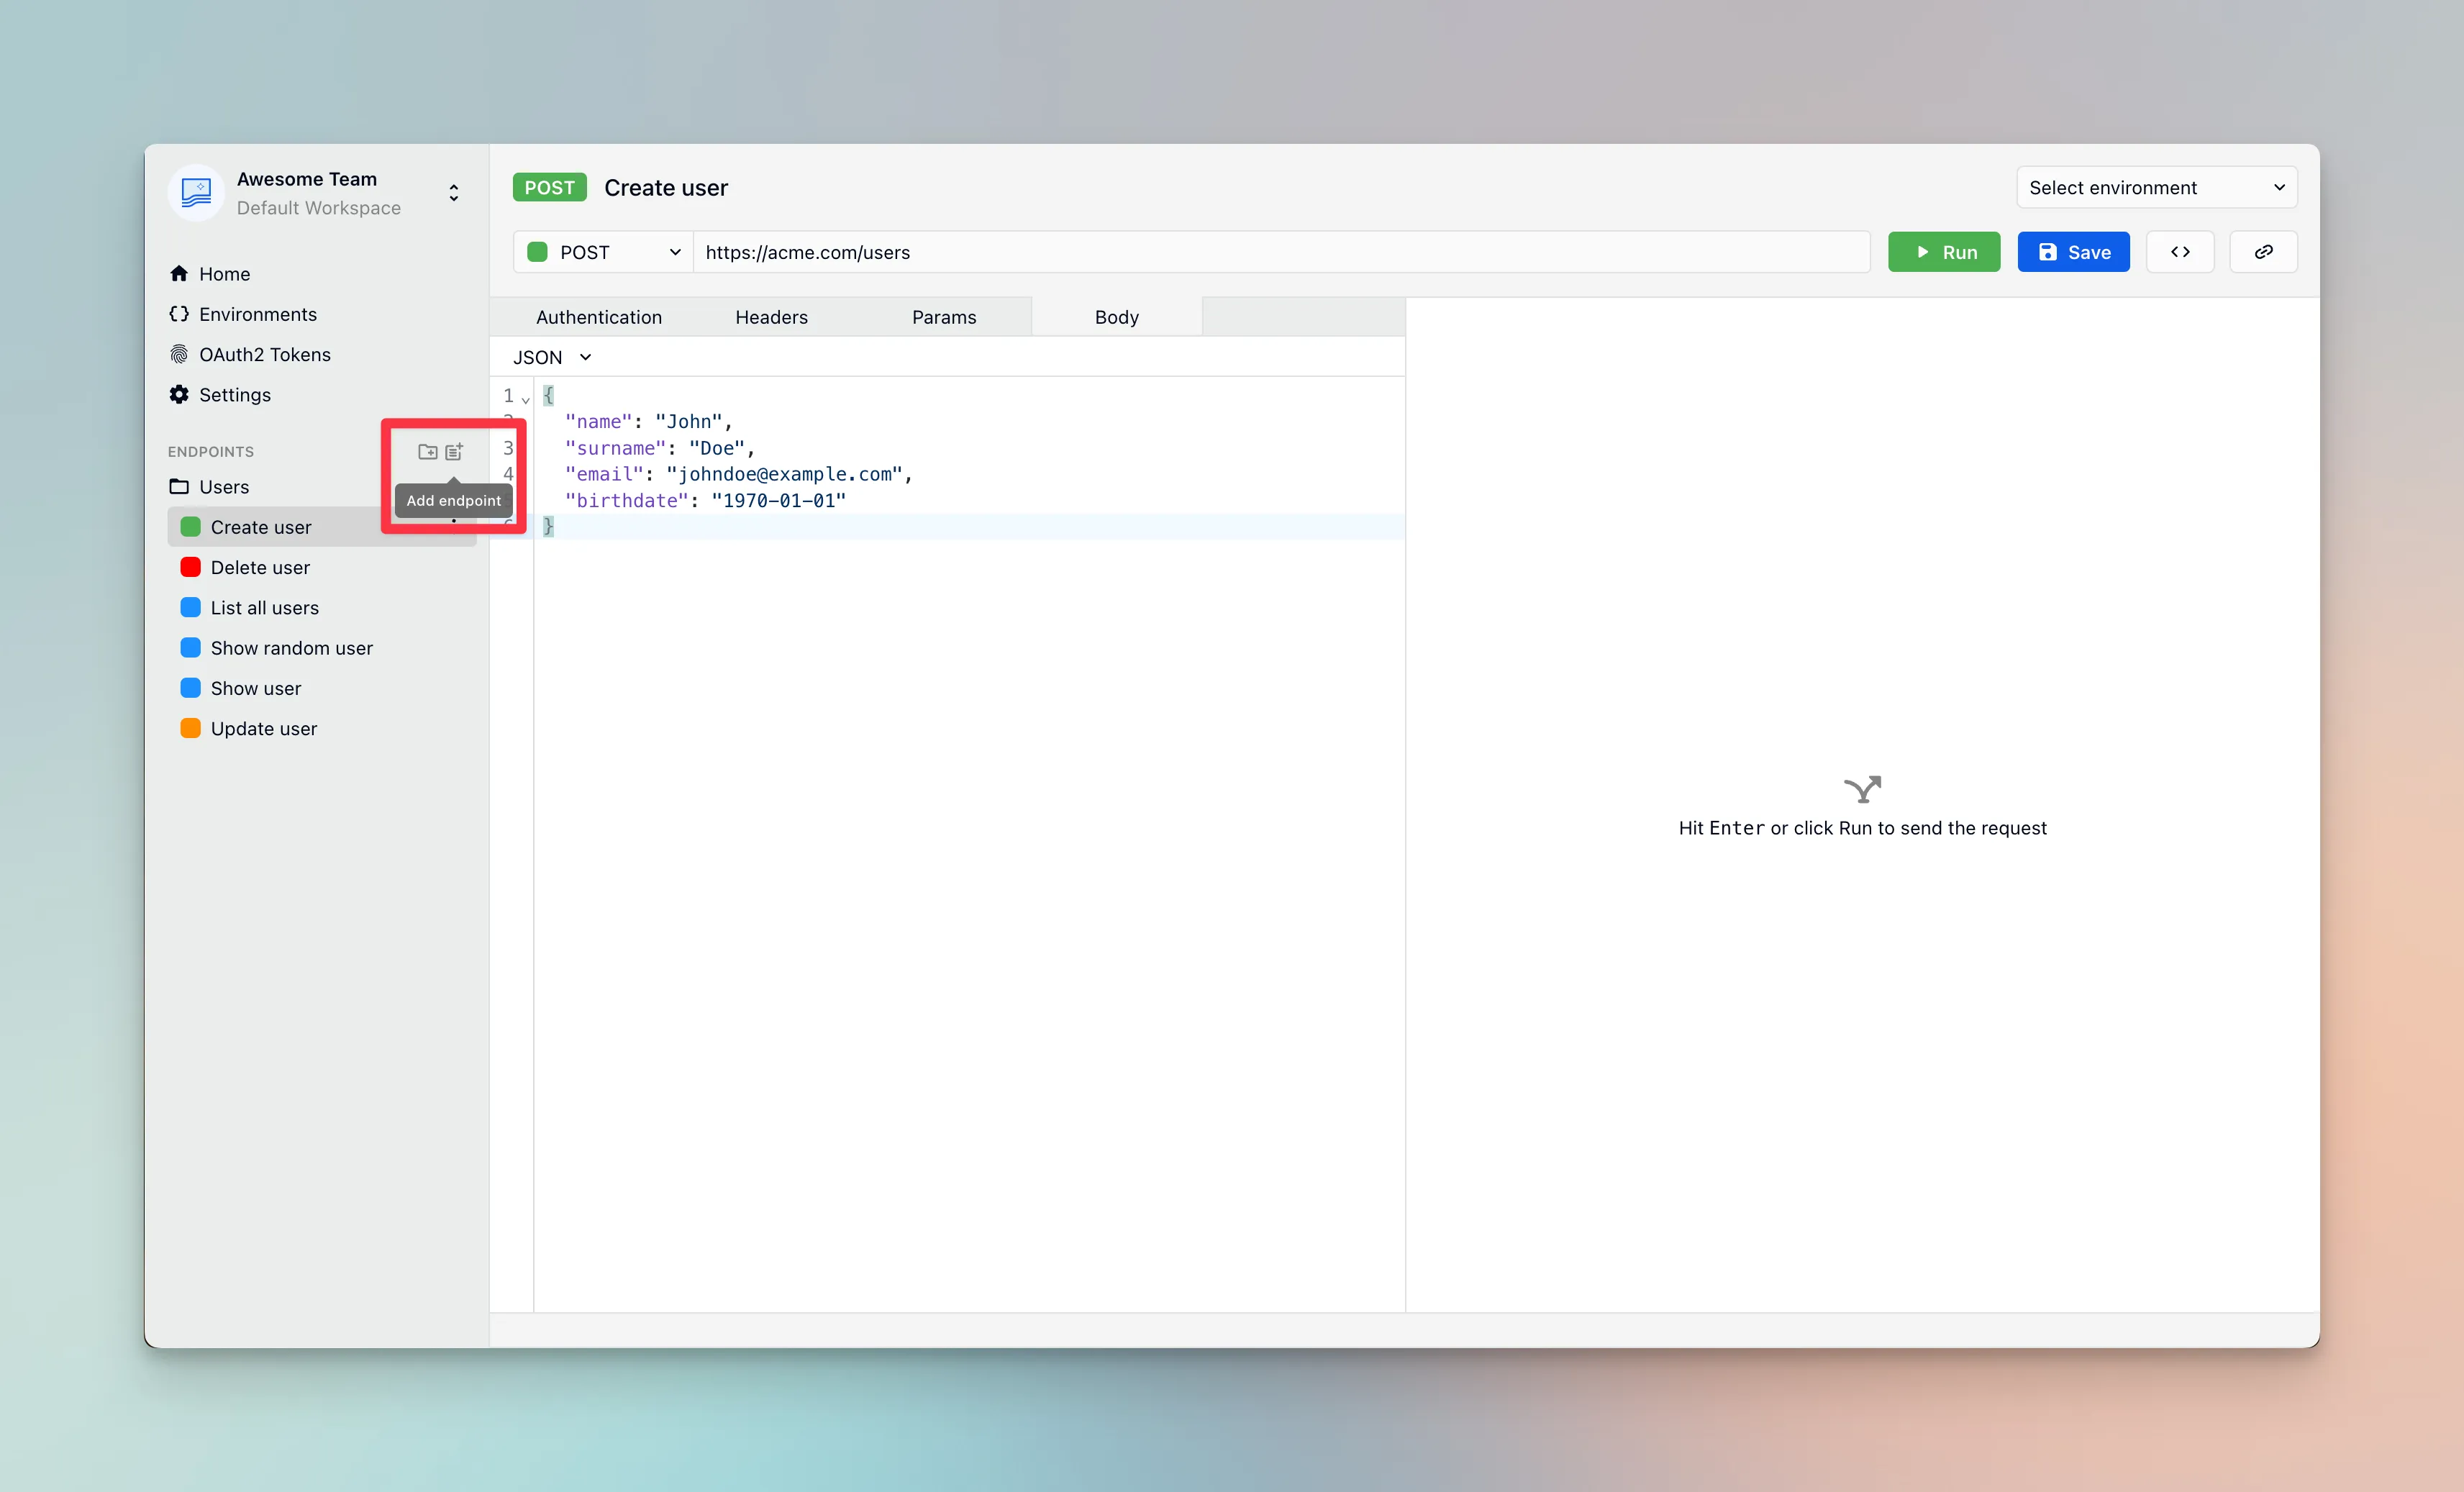2464x1492 pixels.
Task: Click the copy link icon button
Action: [x=2263, y=252]
